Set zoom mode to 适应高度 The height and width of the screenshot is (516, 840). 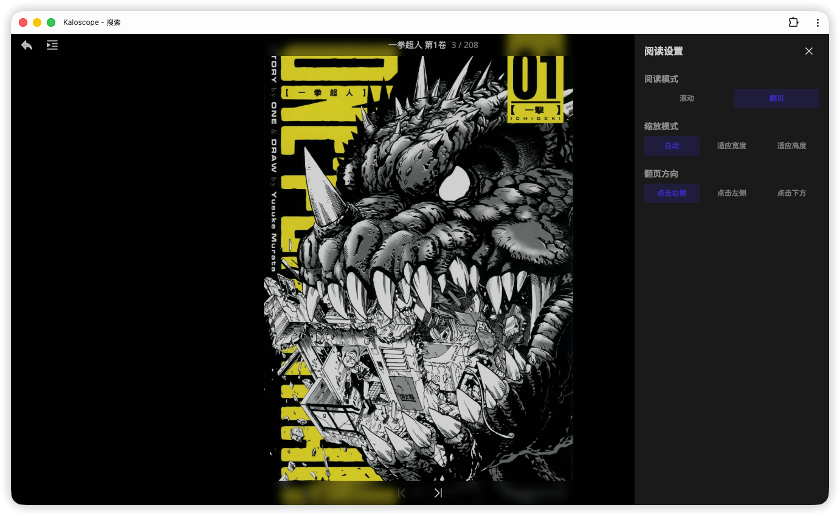click(x=792, y=146)
